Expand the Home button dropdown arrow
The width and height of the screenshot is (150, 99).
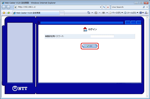click(92, 13)
